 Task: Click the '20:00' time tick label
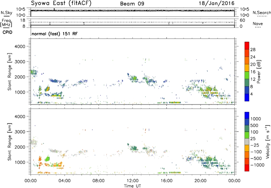click(200, 181)
